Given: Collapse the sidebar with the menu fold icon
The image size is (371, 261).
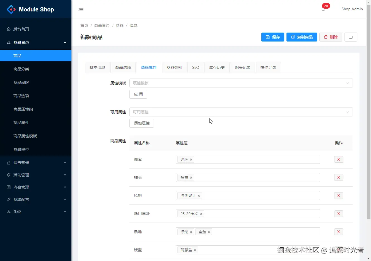Looking at the screenshot, I should (x=81, y=9).
